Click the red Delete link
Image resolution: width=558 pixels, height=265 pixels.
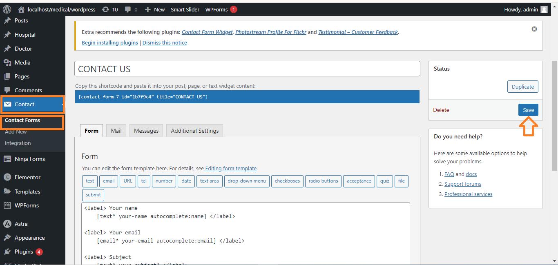441,110
